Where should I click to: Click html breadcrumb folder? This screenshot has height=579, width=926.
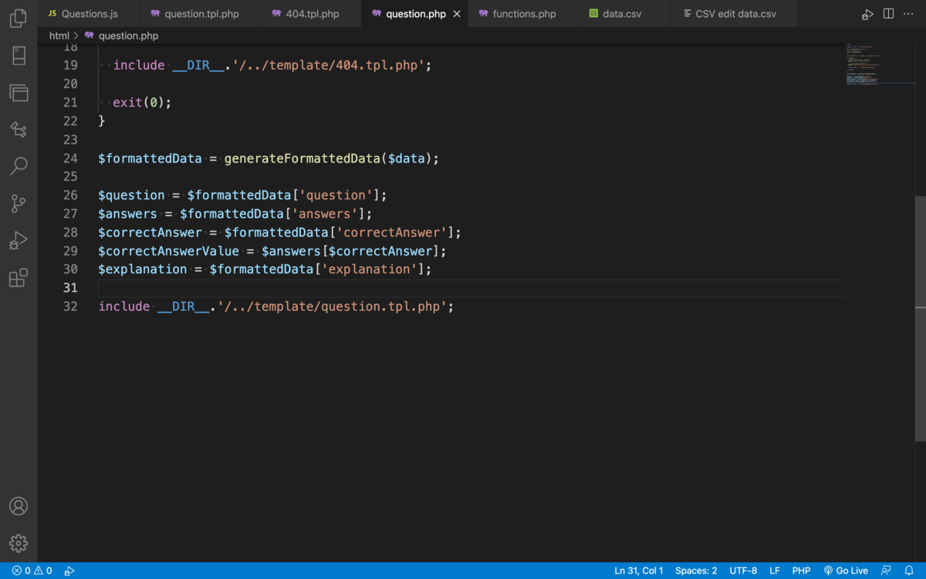(59, 36)
